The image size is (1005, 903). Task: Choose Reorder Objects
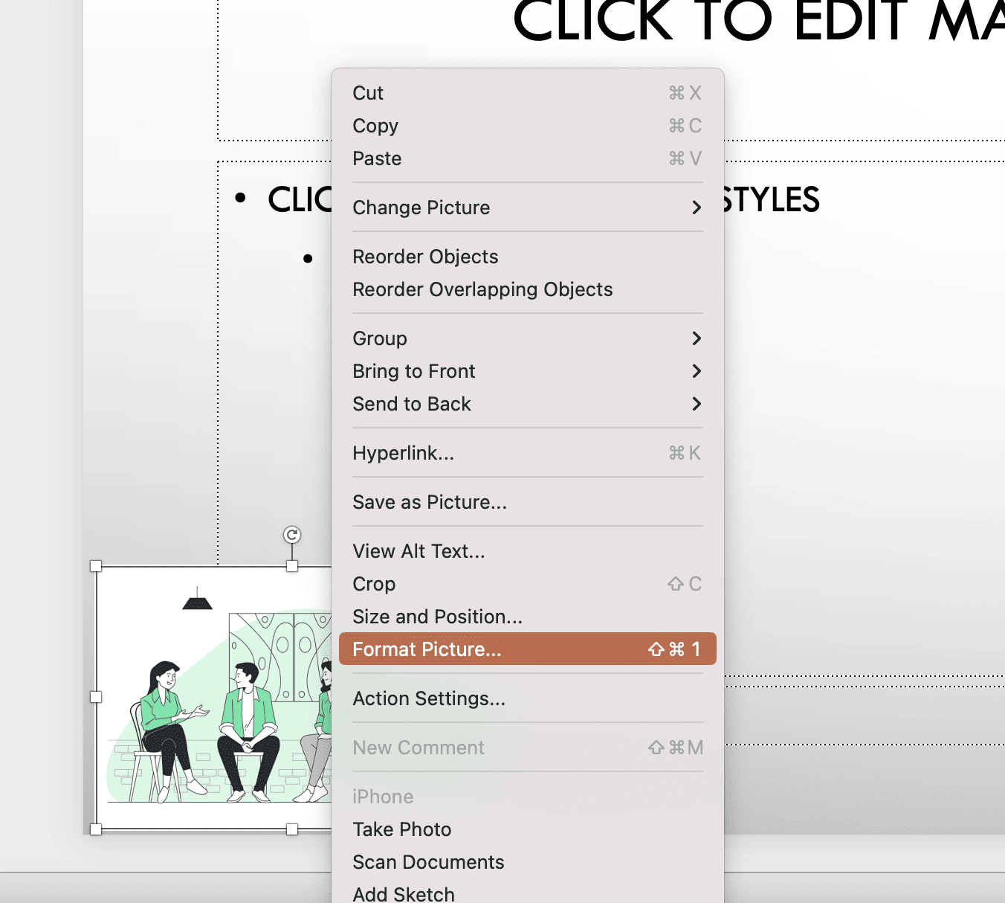[425, 256]
